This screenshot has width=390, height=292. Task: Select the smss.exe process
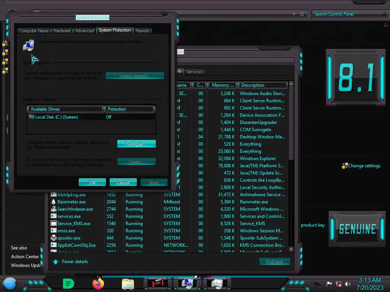pos(169,231)
